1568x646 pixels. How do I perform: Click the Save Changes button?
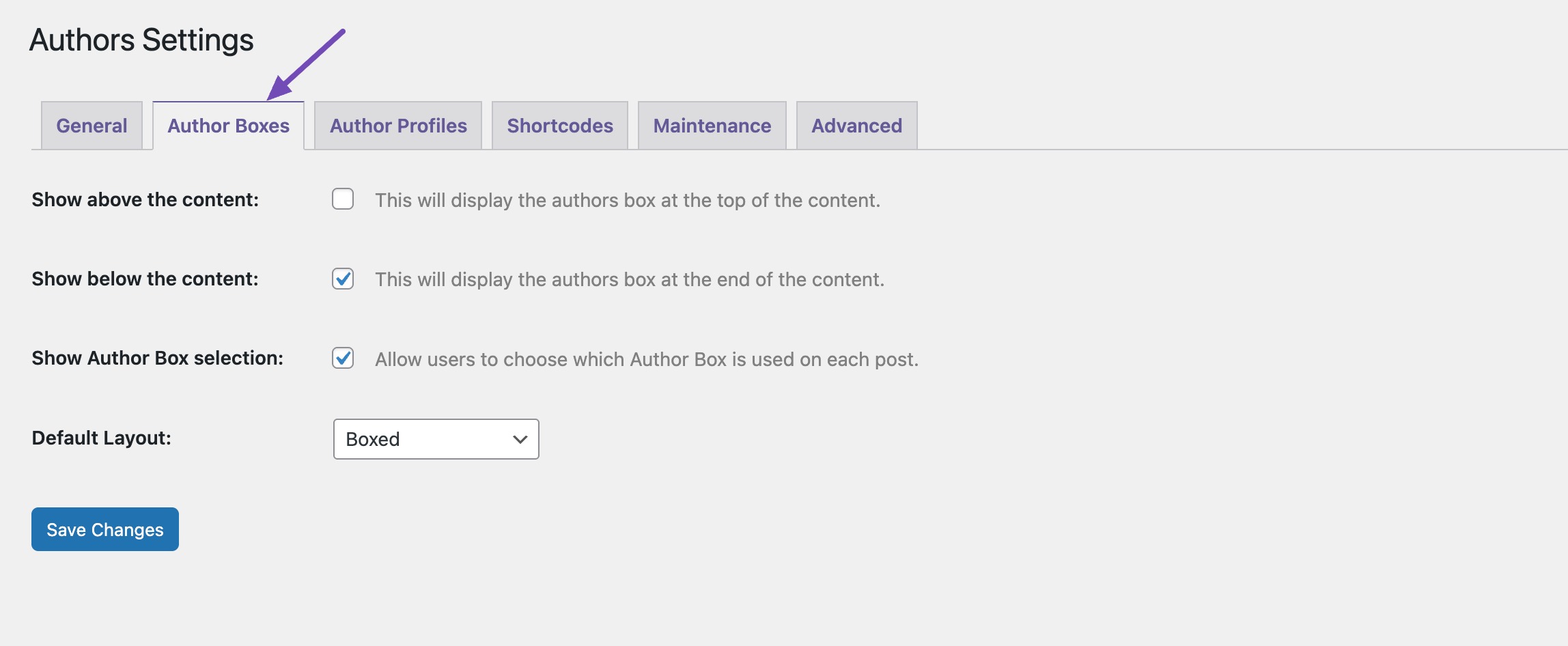[x=104, y=529]
